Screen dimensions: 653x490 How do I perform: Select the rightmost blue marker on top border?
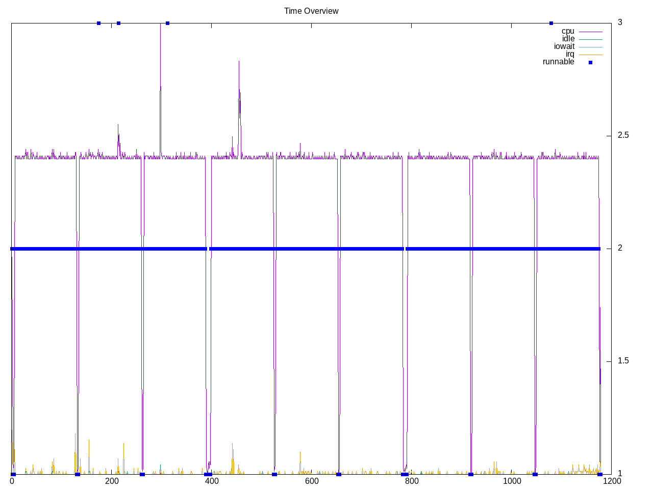(x=551, y=23)
